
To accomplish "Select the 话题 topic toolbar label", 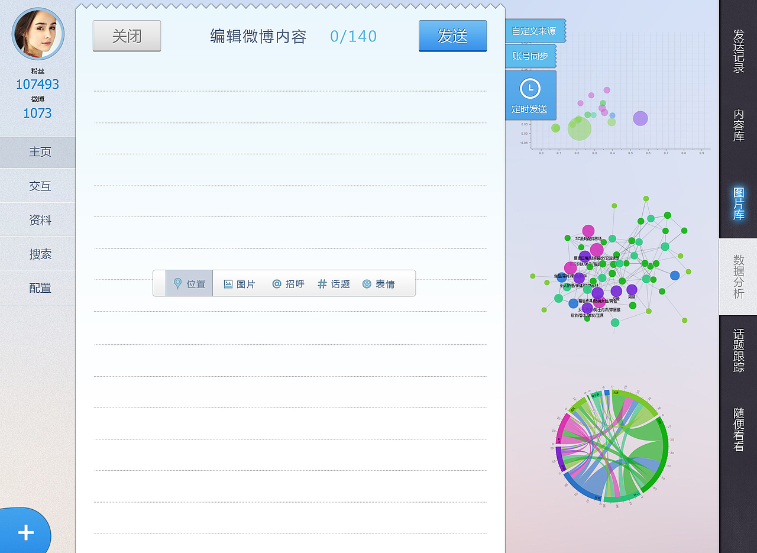I will pos(341,284).
